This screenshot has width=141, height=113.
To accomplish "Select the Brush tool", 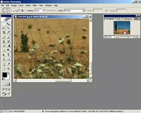I will point(8,38).
